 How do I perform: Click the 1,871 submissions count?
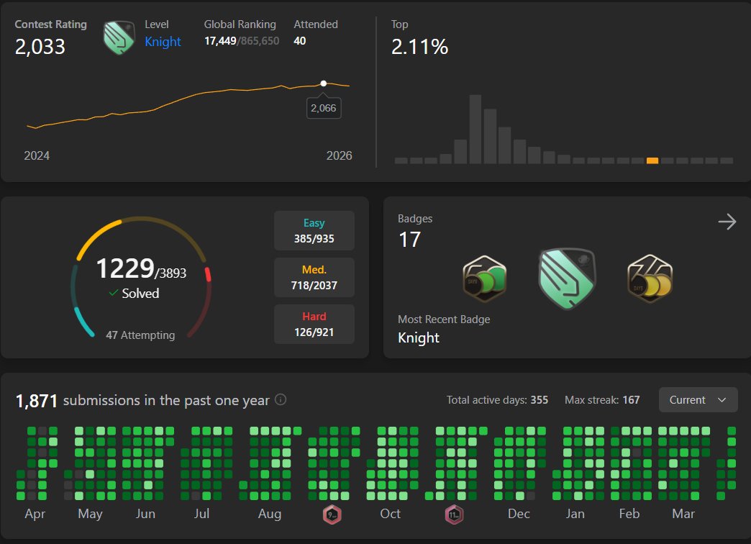pos(37,401)
